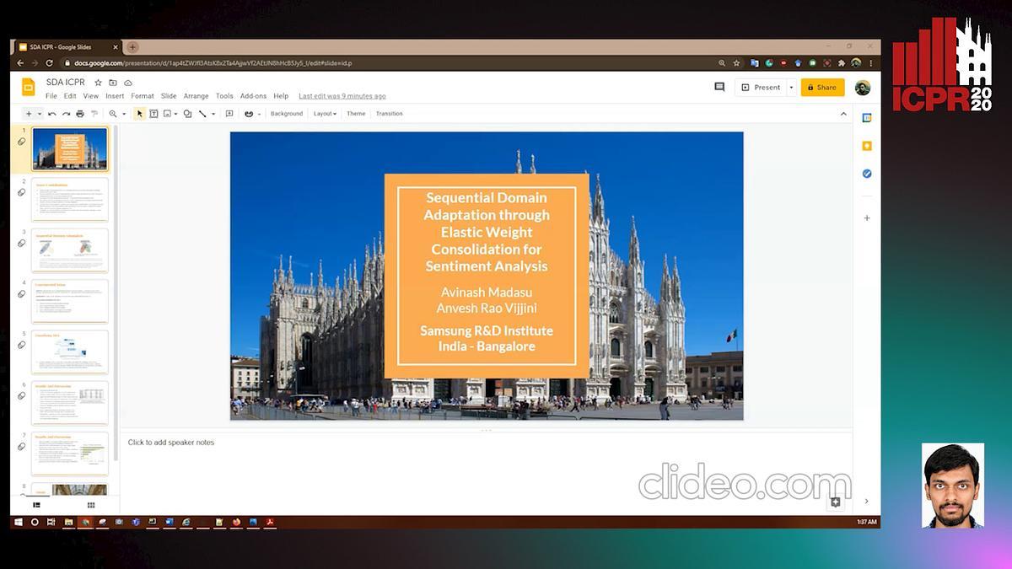
Task: Expand the input tools dropdown arrow
Action: [259, 114]
